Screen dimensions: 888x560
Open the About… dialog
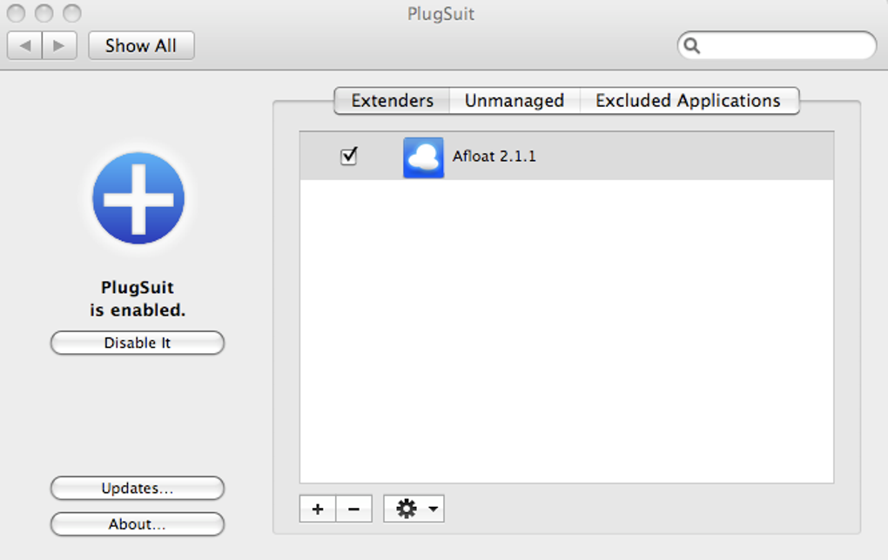(138, 524)
